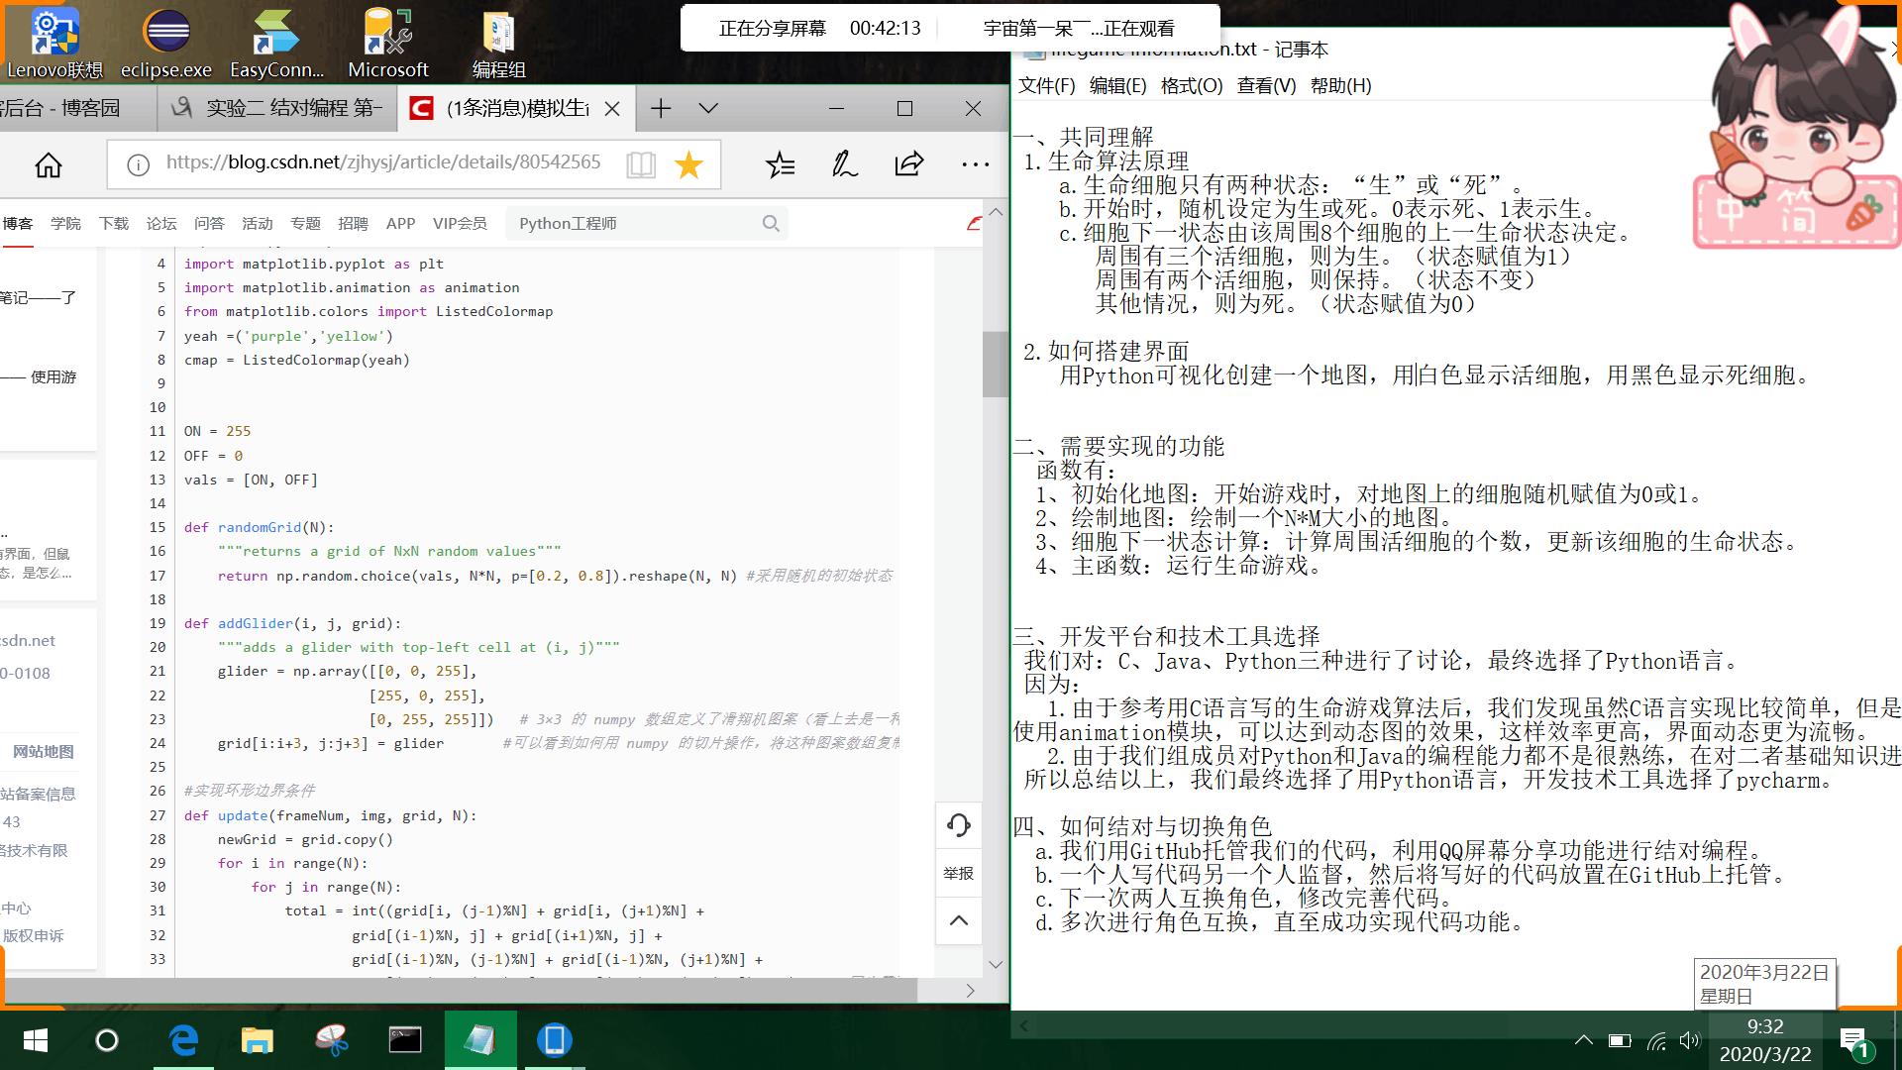
Task: Open the network Wi-Fi tray icon
Action: 1656,1040
